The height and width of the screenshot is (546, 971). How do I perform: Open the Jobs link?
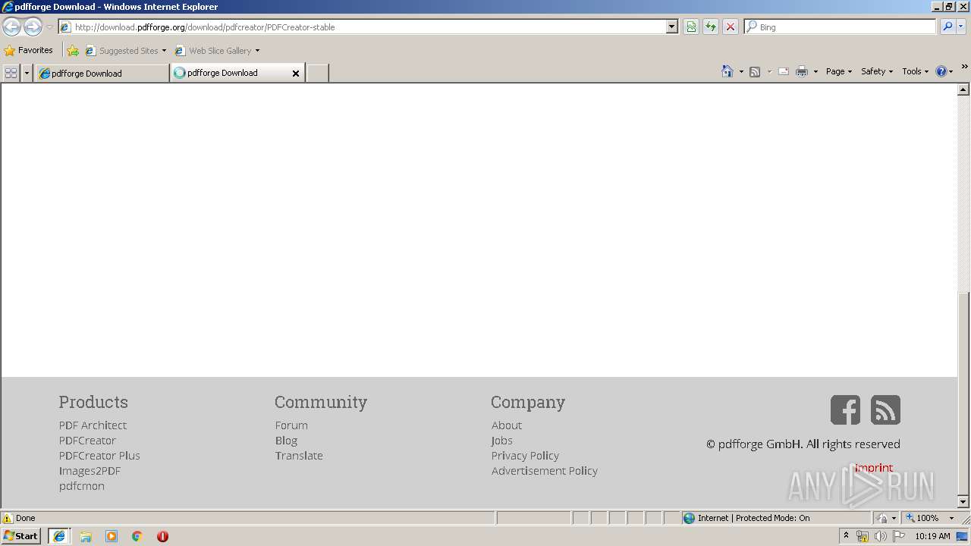[x=502, y=441]
